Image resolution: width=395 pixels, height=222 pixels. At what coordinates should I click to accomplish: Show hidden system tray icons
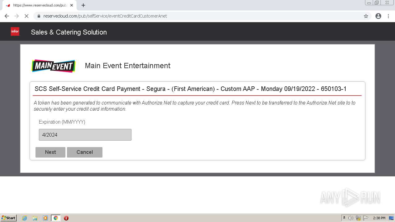tap(344, 218)
